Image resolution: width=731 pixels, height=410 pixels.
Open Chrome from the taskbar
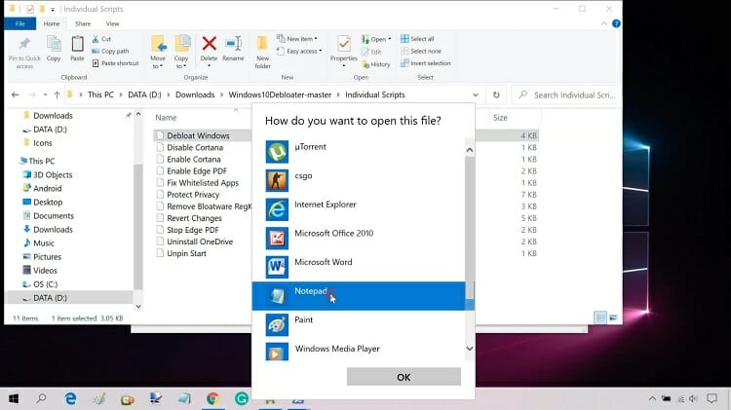coord(213,399)
